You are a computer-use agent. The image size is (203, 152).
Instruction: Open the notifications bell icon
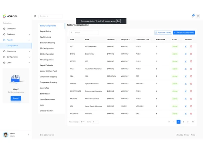click(193, 16)
